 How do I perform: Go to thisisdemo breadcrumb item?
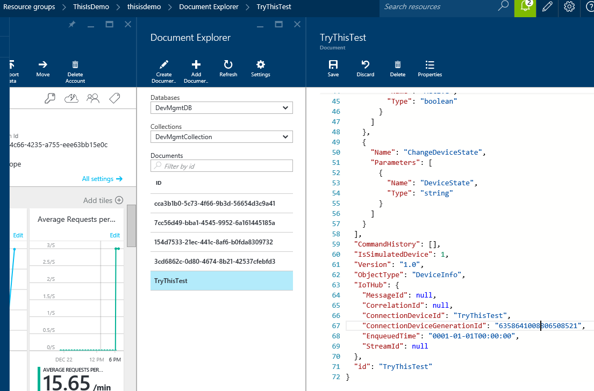click(x=144, y=7)
